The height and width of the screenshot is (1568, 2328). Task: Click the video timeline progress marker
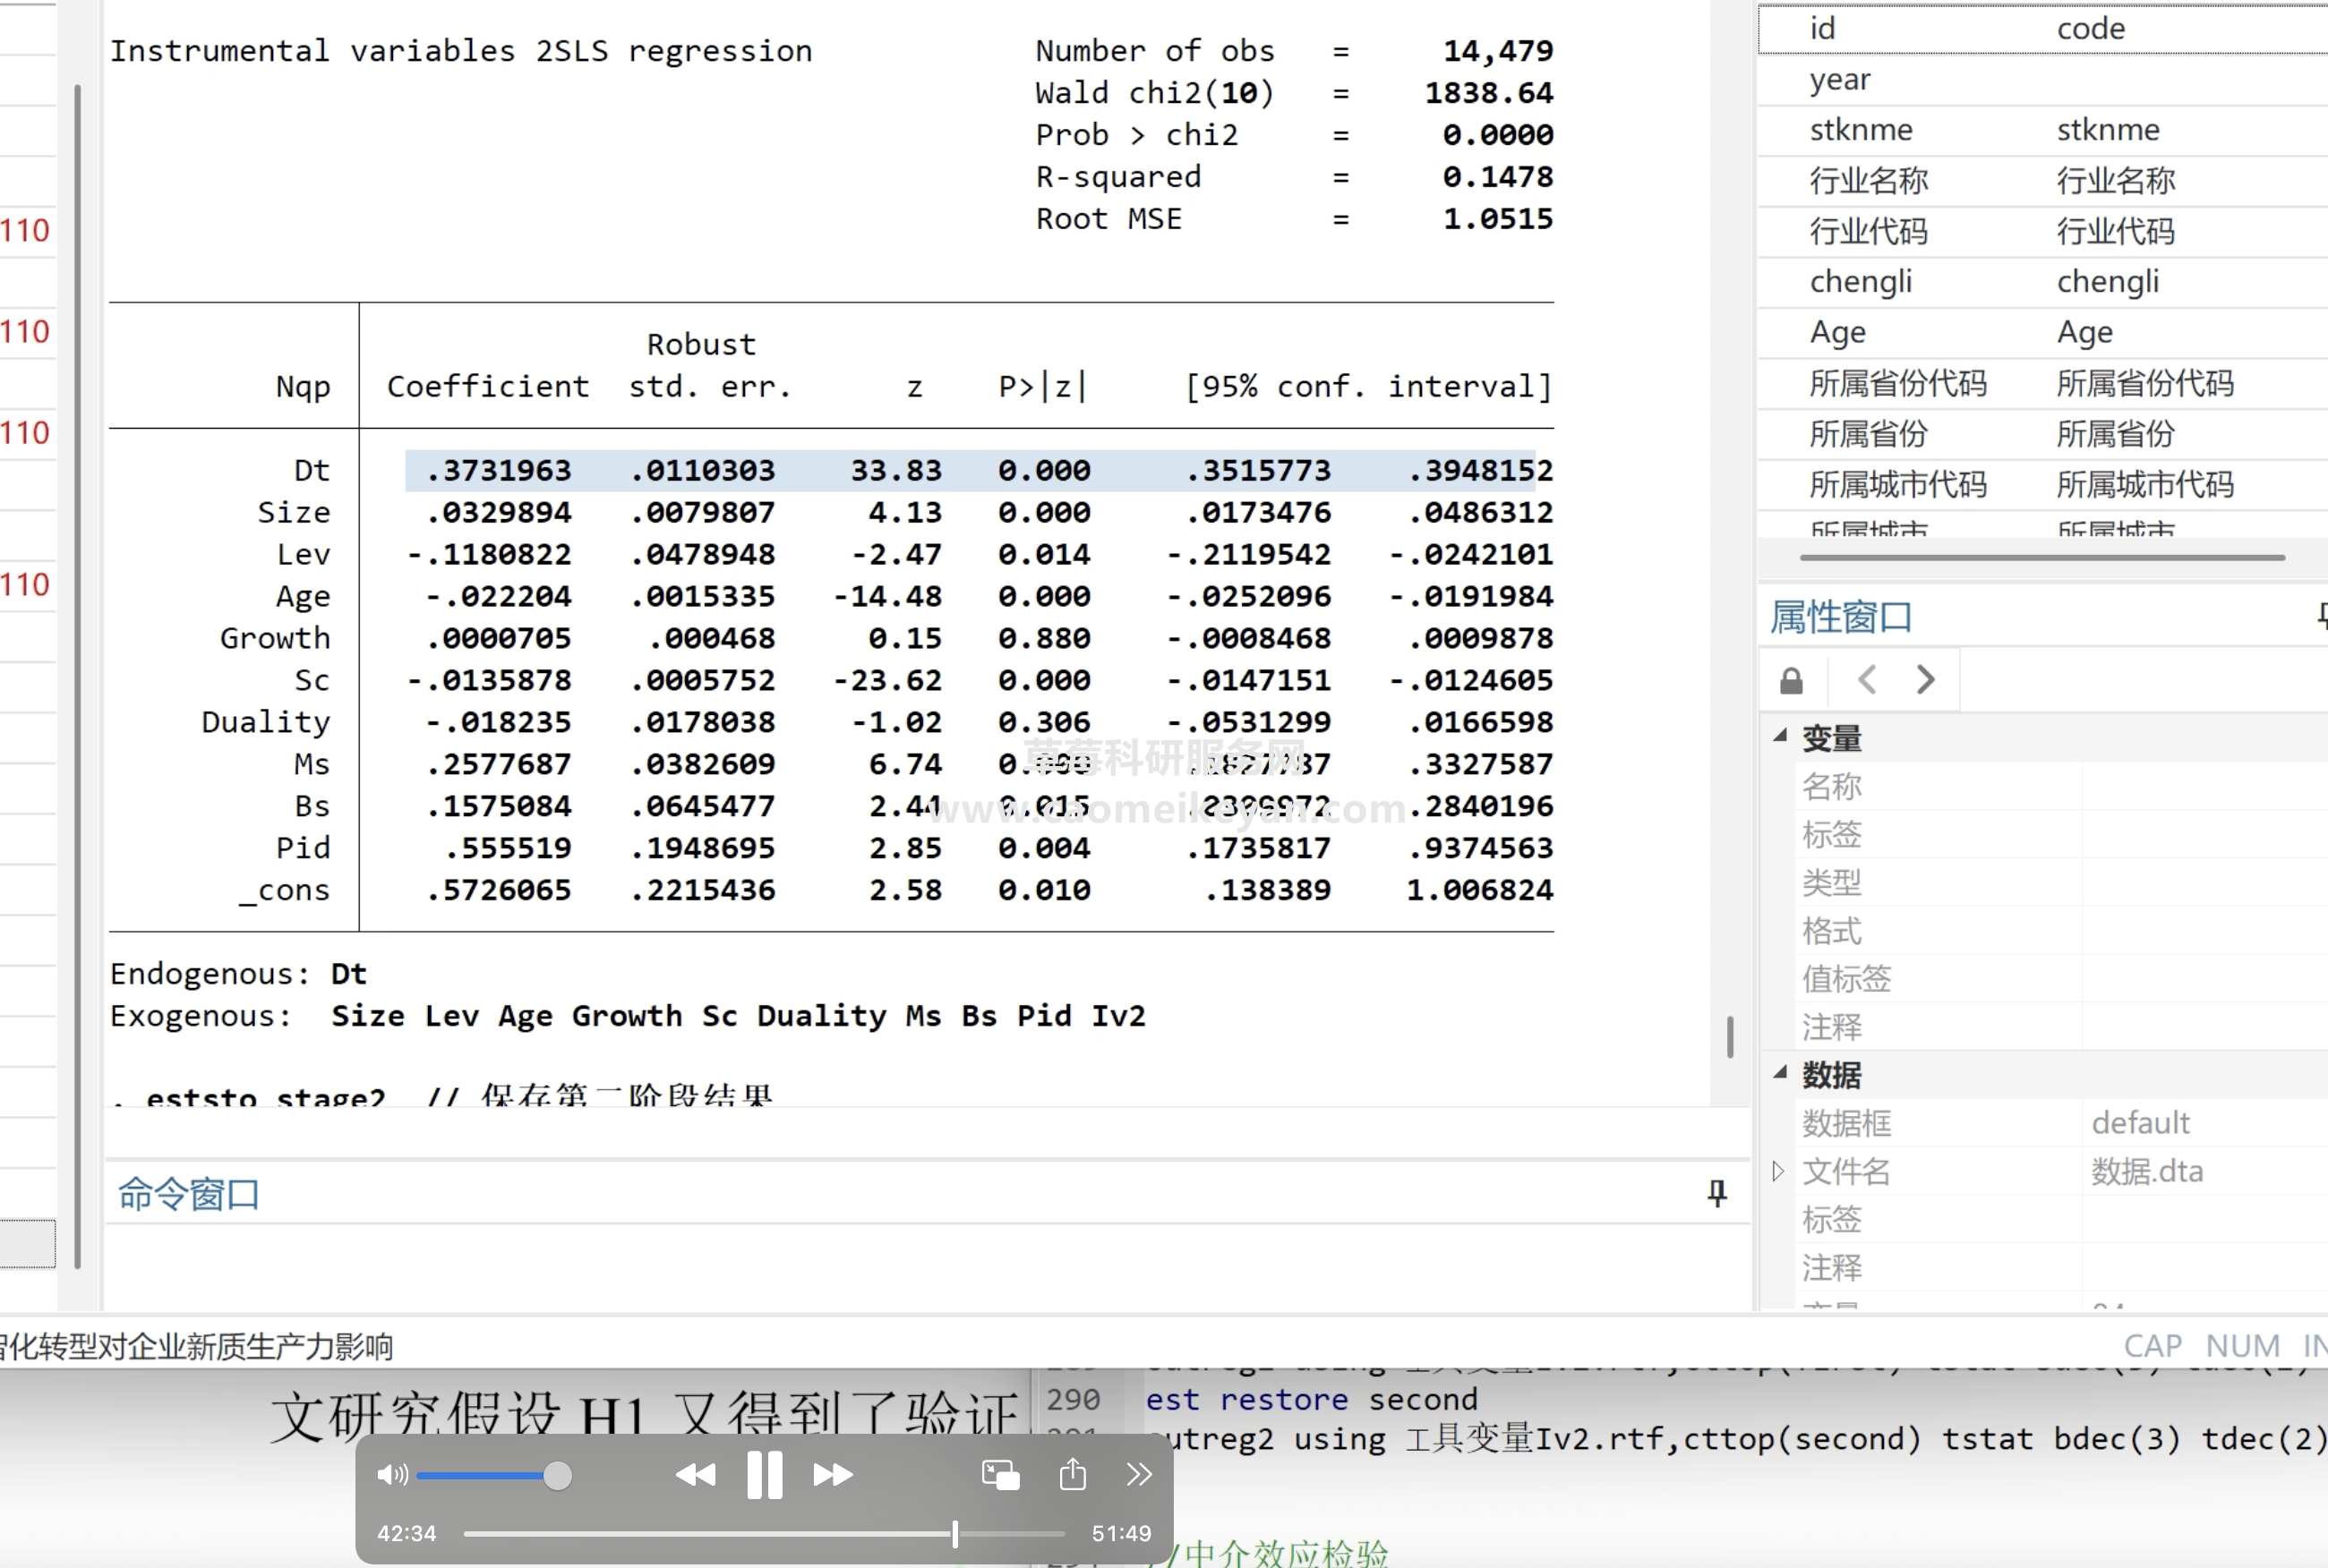pos(955,1533)
